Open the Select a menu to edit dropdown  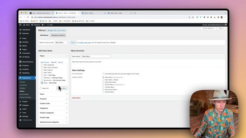[x=61, y=43]
